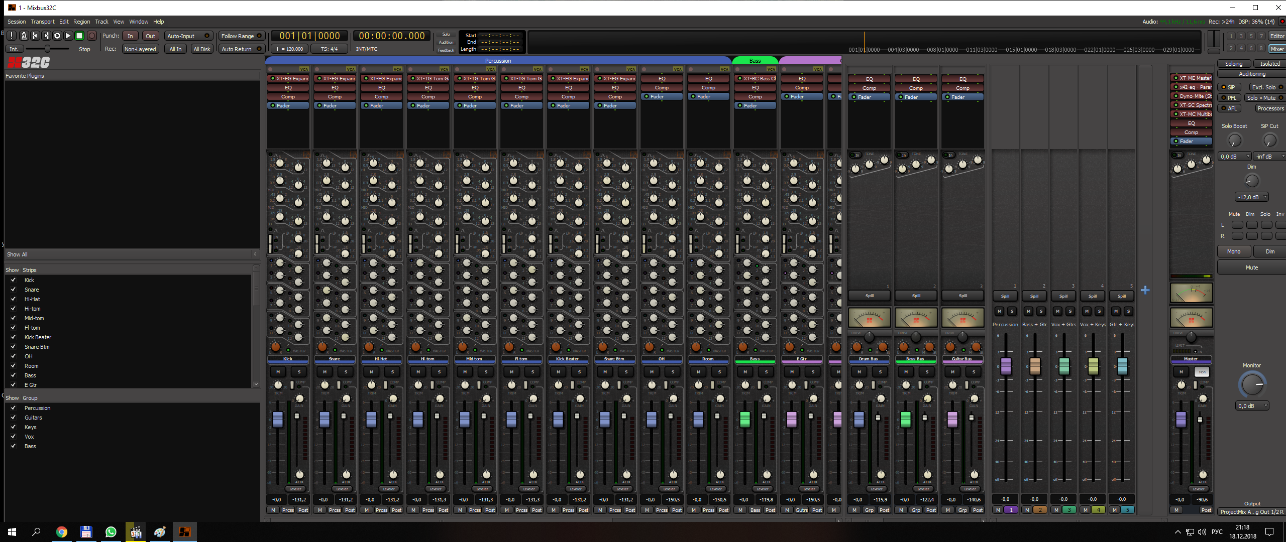Click the Monitor level knob
The height and width of the screenshot is (542, 1286).
(1251, 385)
